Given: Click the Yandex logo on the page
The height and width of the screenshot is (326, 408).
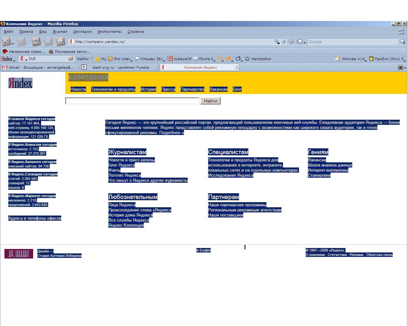Looking at the screenshot, I should click(20, 83).
